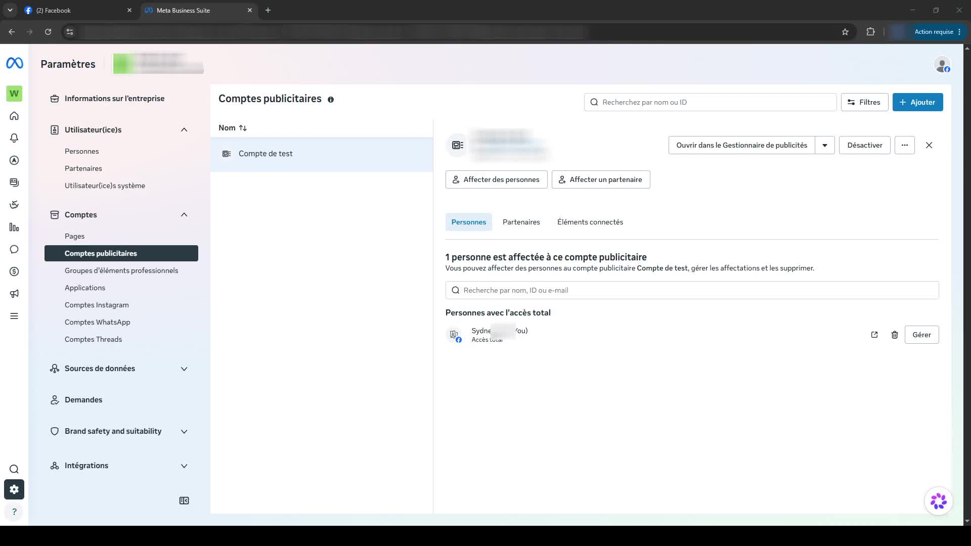Switch to Partenaires tab
Screen dimensions: 971x546
click(x=521, y=222)
